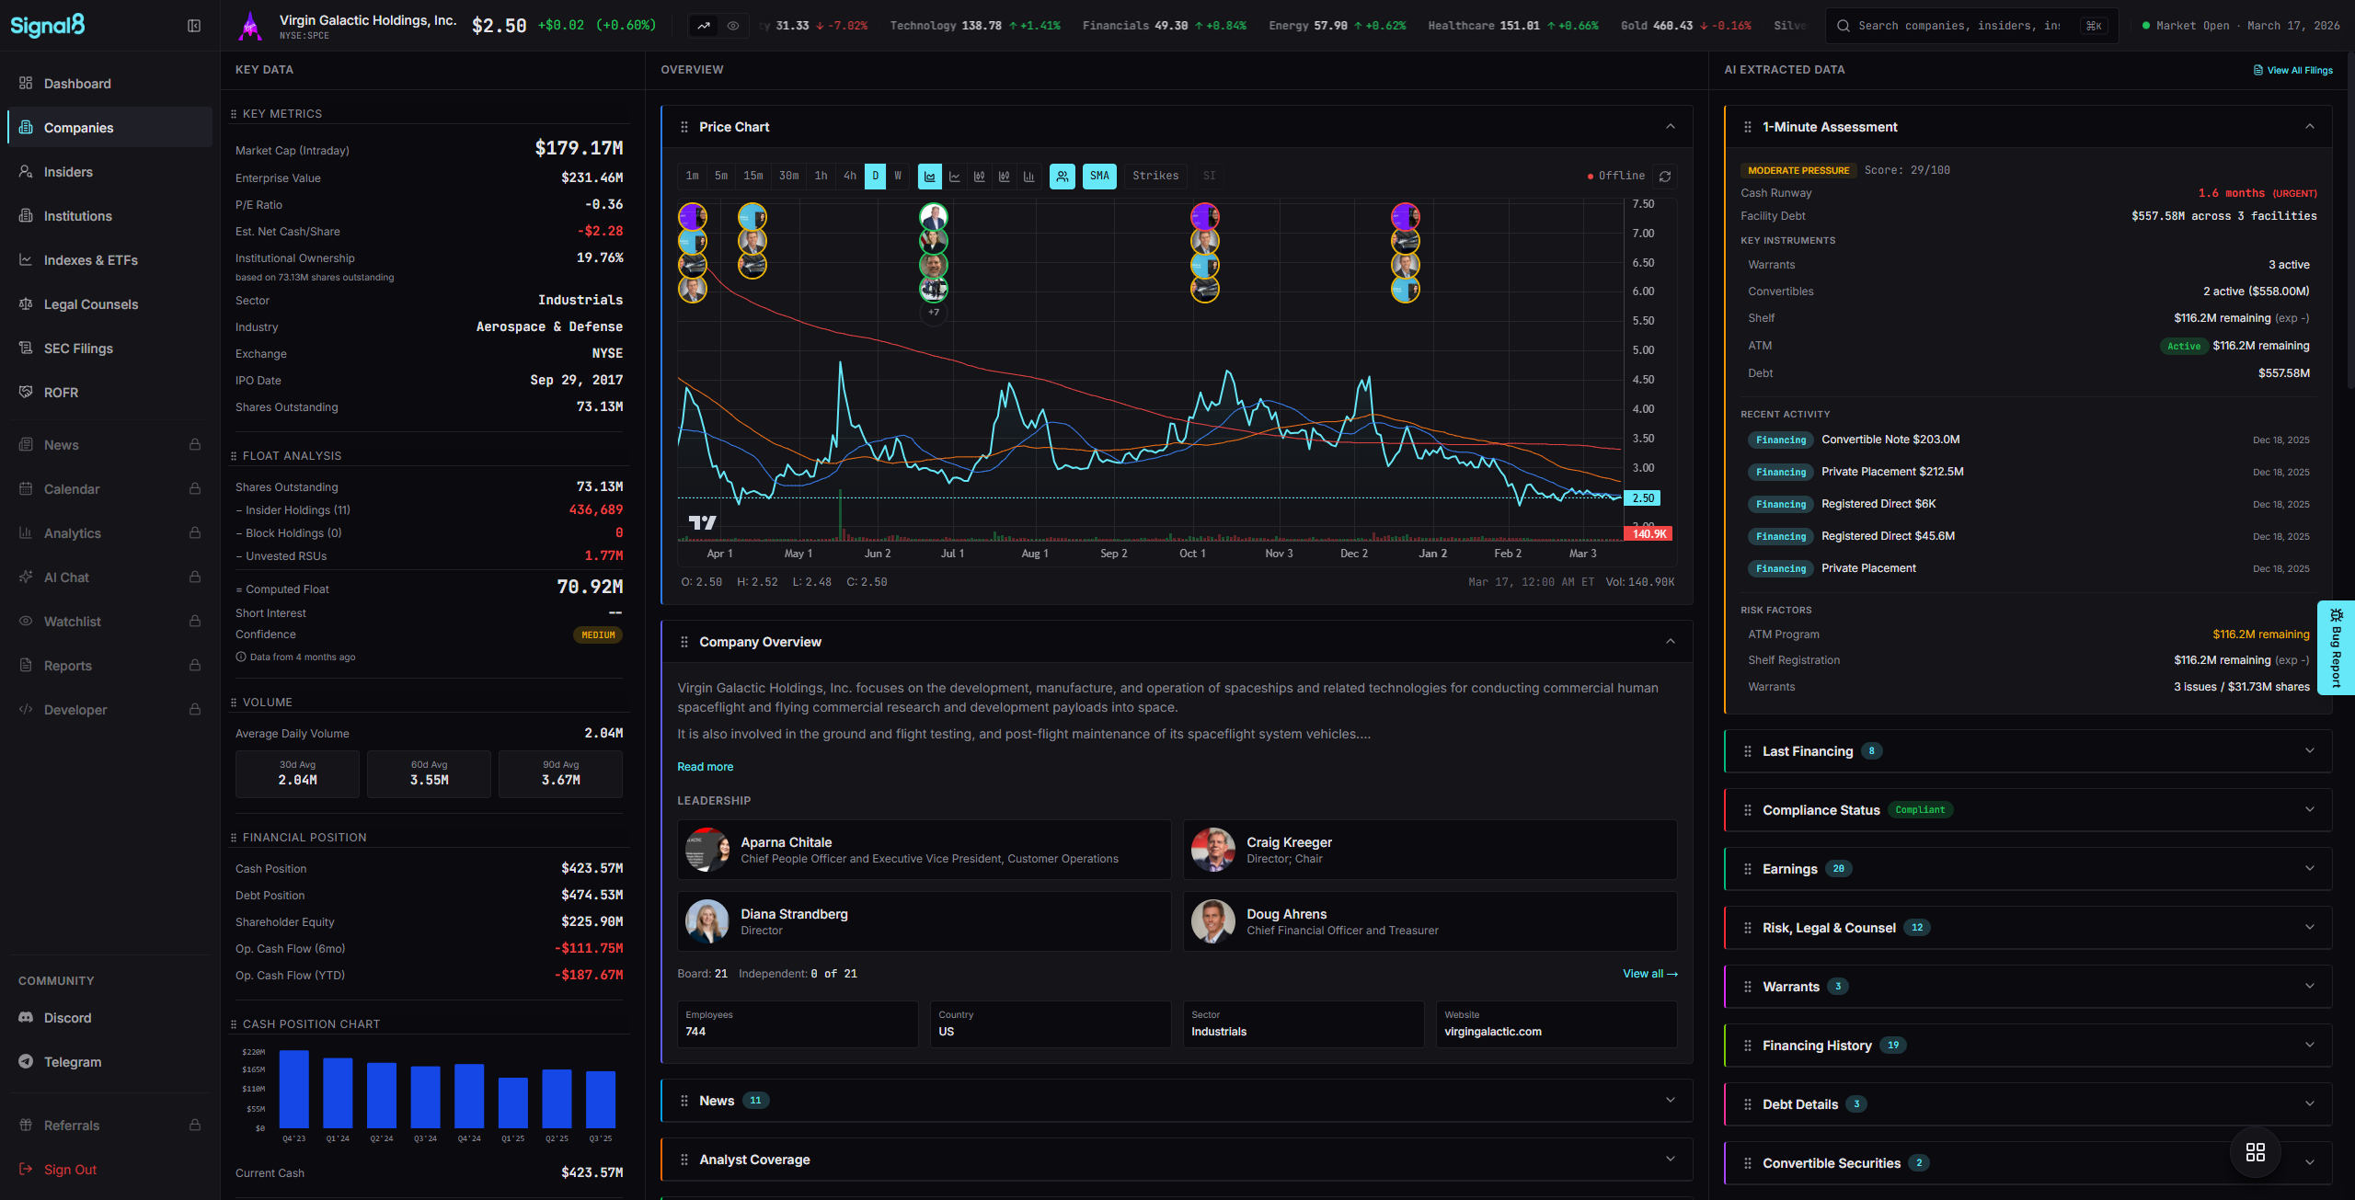Click the Q4'23 bar in cash chart

[x=294, y=1089]
